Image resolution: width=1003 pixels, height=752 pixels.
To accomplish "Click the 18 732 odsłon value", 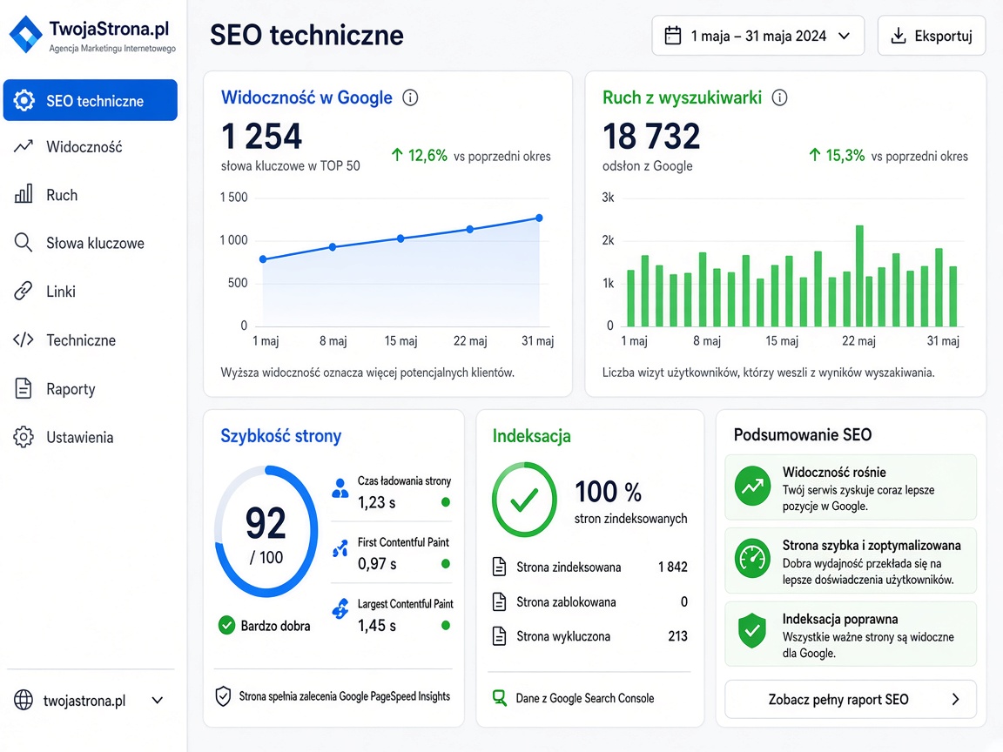I will click(651, 136).
